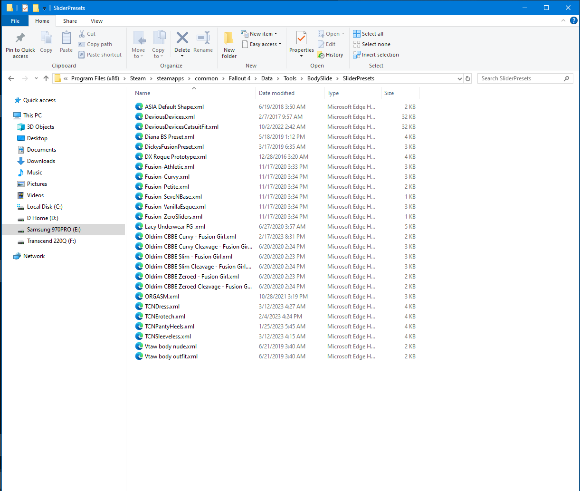Open the File menu tab
Viewport: 580px width, 491px height.
click(x=15, y=21)
